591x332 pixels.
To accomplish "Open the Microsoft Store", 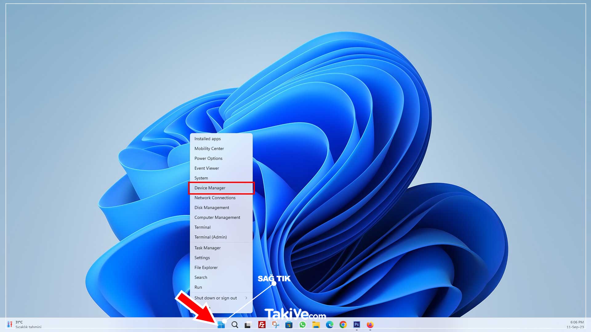I will tap(289, 325).
